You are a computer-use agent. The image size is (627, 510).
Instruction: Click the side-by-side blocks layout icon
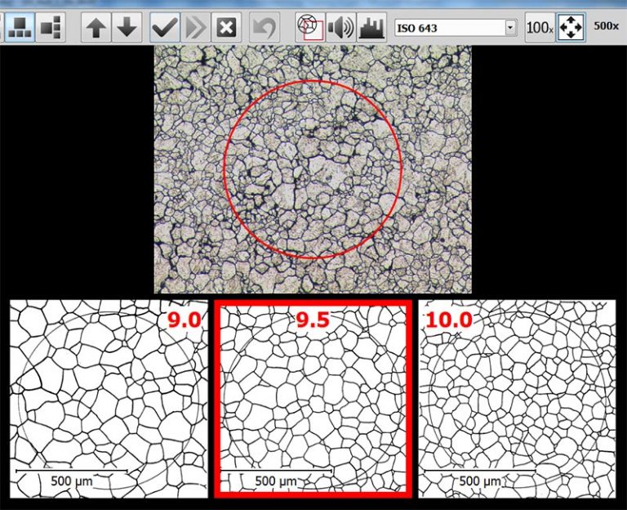51,28
